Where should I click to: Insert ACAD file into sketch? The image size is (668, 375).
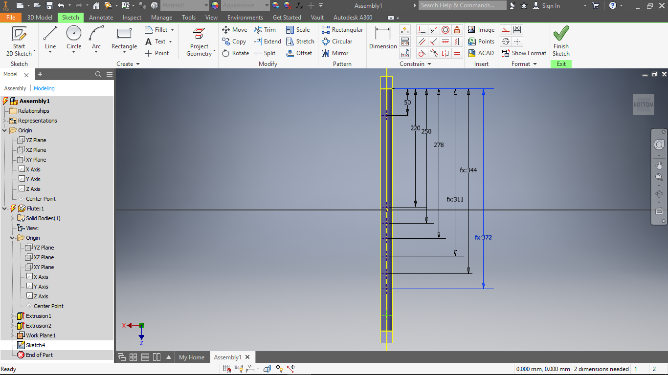pyautogui.click(x=481, y=53)
